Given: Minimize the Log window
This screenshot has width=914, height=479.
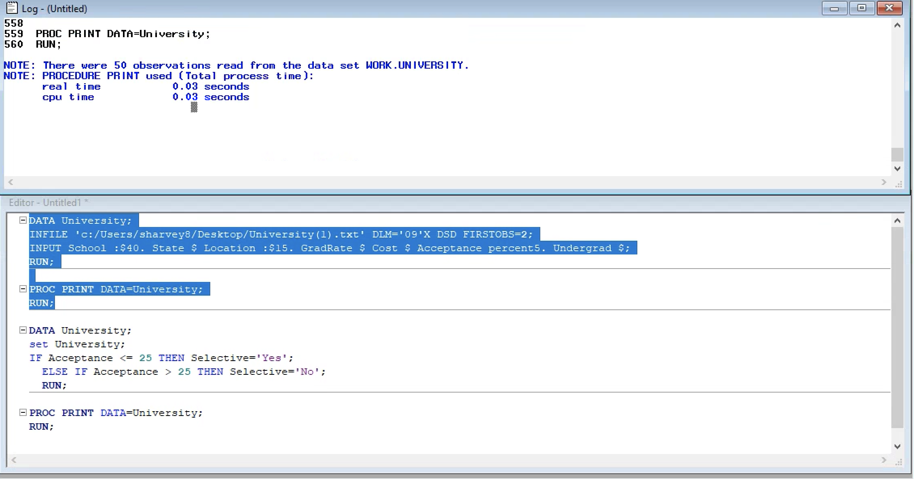Looking at the screenshot, I should (x=834, y=8).
